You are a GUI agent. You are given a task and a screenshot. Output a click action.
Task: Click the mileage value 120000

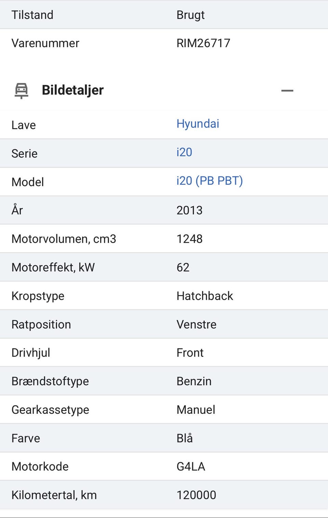point(196,495)
